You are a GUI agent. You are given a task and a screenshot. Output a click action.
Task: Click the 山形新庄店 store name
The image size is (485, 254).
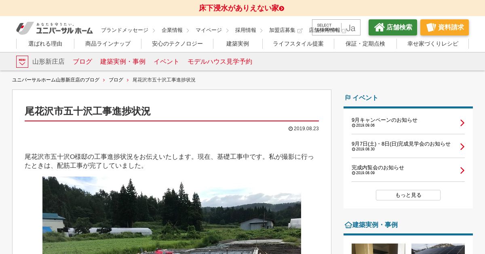(x=48, y=62)
